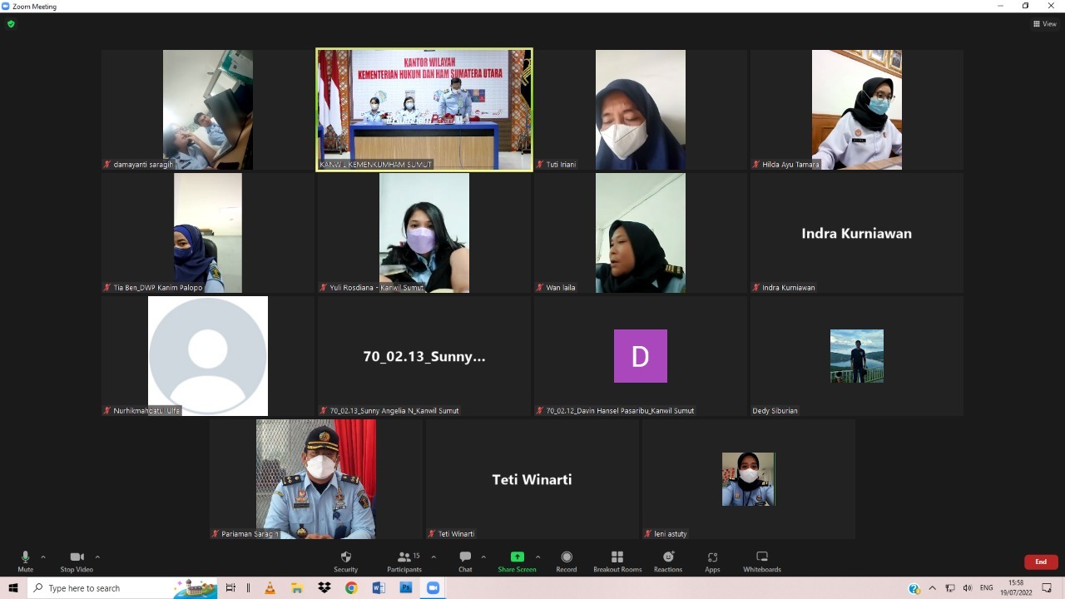Open the Participants panel
Viewport: 1065px width, 599px height.
coord(404,557)
